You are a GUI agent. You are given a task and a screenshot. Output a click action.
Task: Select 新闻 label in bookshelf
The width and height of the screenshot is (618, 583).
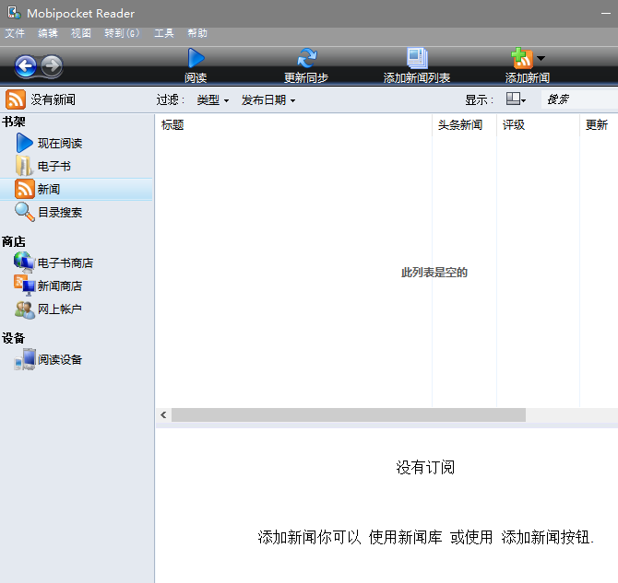pyautogui.click(x=49, y=190)
